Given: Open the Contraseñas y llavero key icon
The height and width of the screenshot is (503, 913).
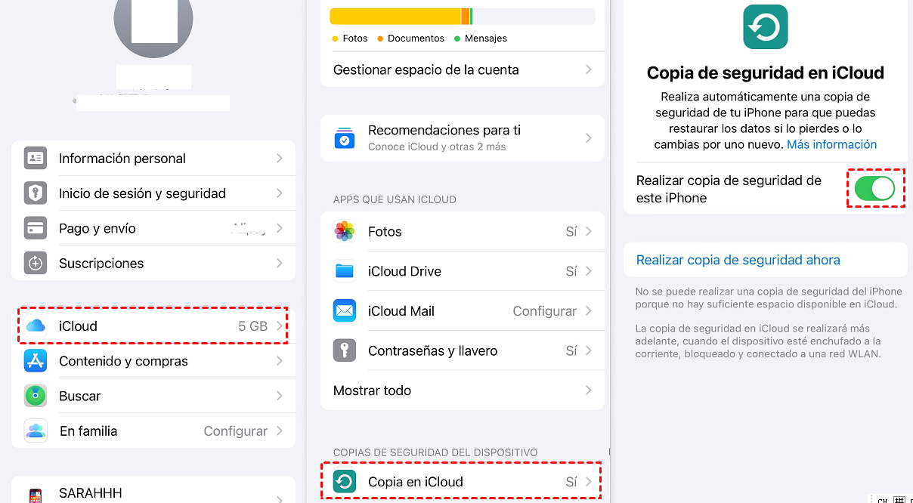Looking at the screenshot, I should [345, 350].
